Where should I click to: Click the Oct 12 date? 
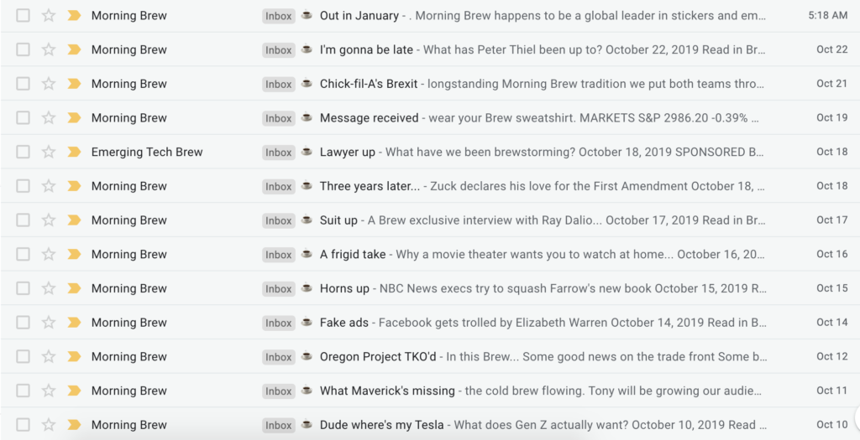point(832,356)
